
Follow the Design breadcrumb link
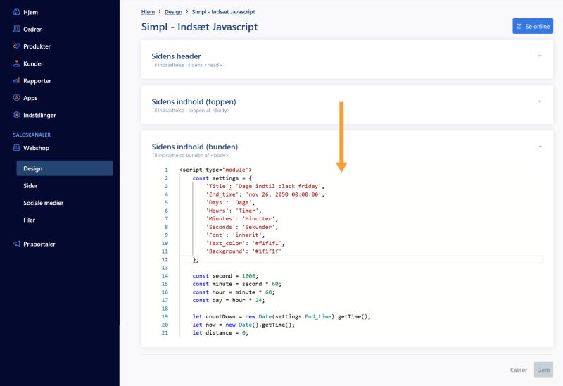click(173, 12)
